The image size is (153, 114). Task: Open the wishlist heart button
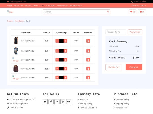point(132,12)
